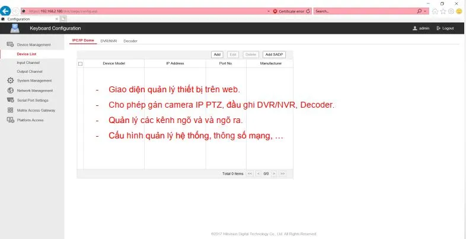The width and height of the screenshot is (466, 239).
Task: Refresh the page with reload icon
Action: pyautogui.click(x=308, y=11)
